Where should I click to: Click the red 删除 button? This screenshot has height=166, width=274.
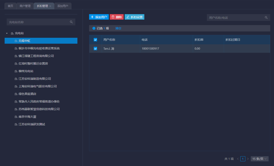click(x=117, y=17)
